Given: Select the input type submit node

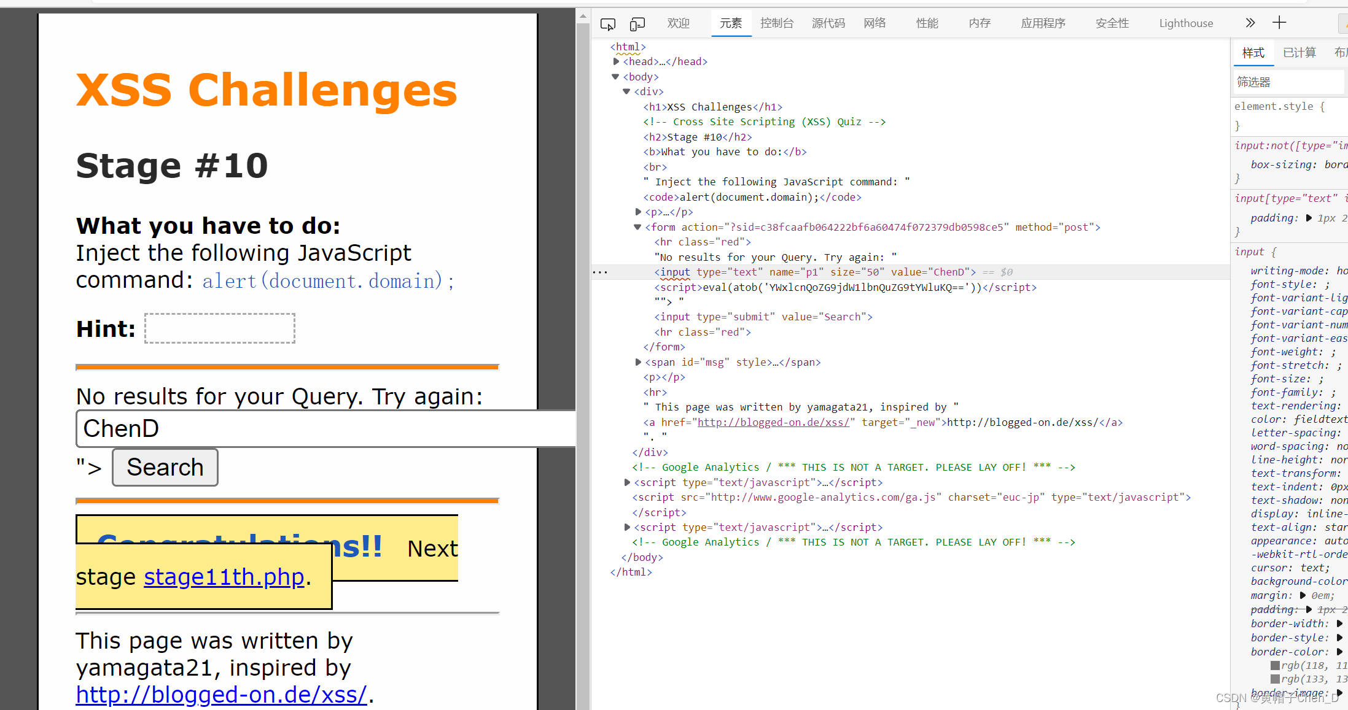Looking at the screenshot, I should [x=763, y=317].
